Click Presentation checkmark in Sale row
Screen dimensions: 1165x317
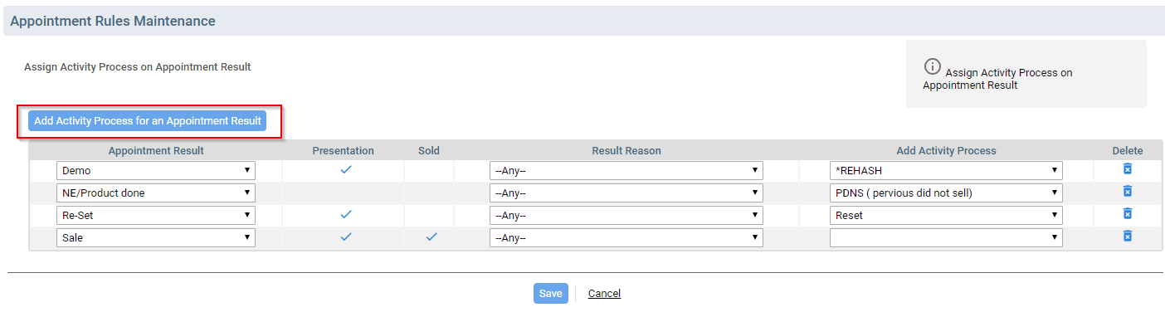tap(346, 237)
